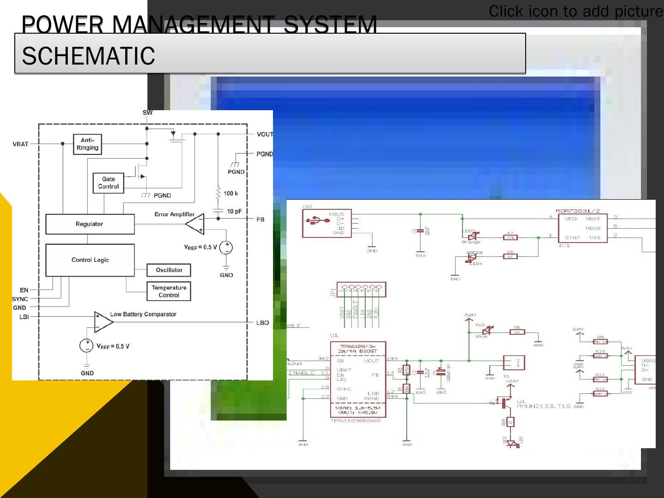
Task: Click the 'Click icon to add picture' placeholder
Action: 575,11
